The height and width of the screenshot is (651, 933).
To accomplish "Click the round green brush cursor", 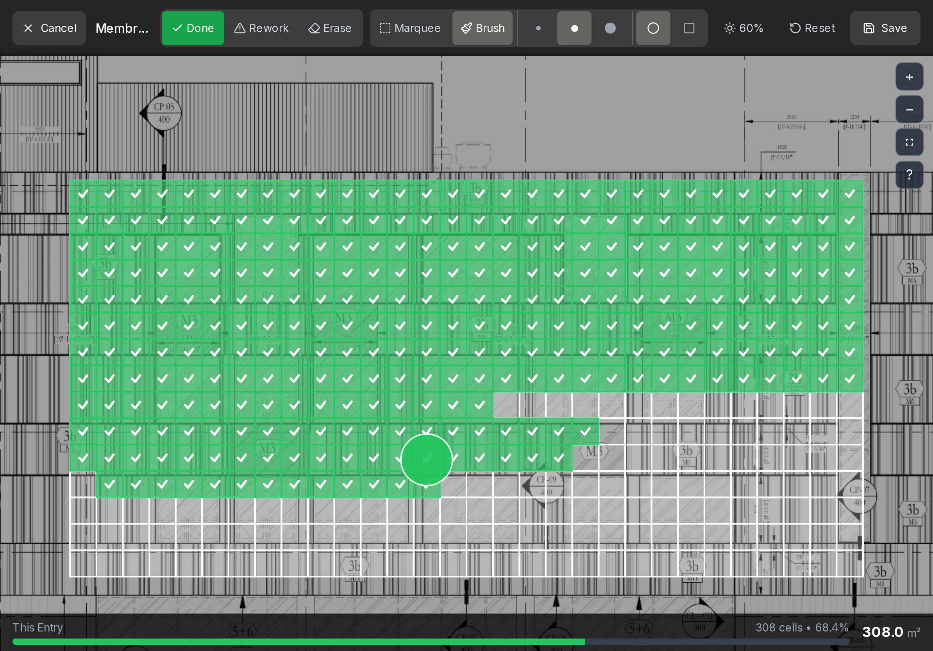I will point(426,459).
